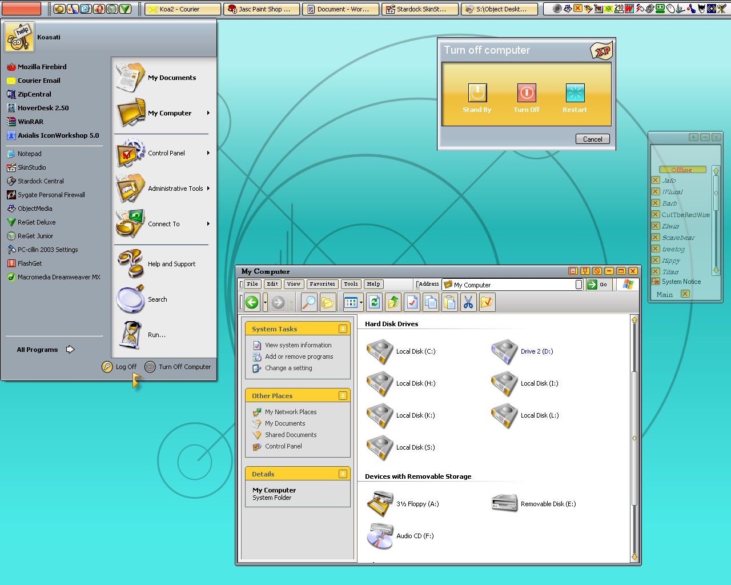Expand the My Computer submenu in Start menu
This screenshot has width=731, height=585.
tap(208, 113)
